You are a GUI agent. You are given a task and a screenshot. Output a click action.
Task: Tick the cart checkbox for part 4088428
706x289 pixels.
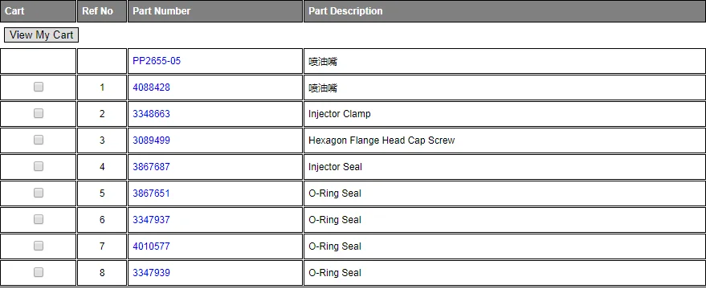pyautogui.click(x=39, y=87)
